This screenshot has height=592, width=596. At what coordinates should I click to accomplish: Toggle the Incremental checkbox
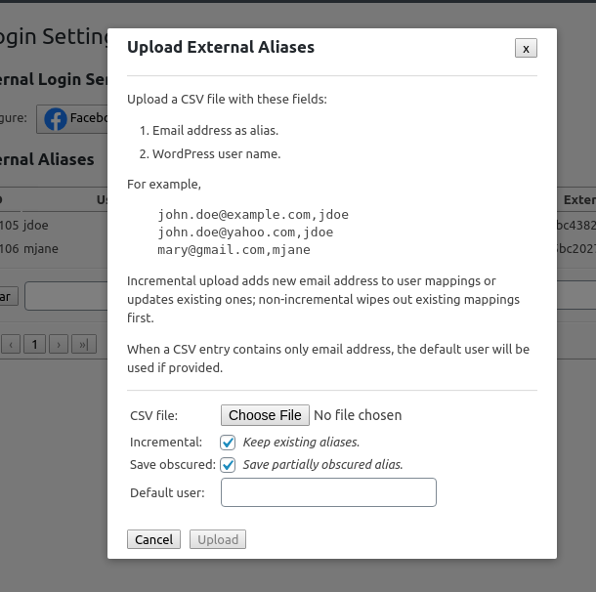click(229, 442)
